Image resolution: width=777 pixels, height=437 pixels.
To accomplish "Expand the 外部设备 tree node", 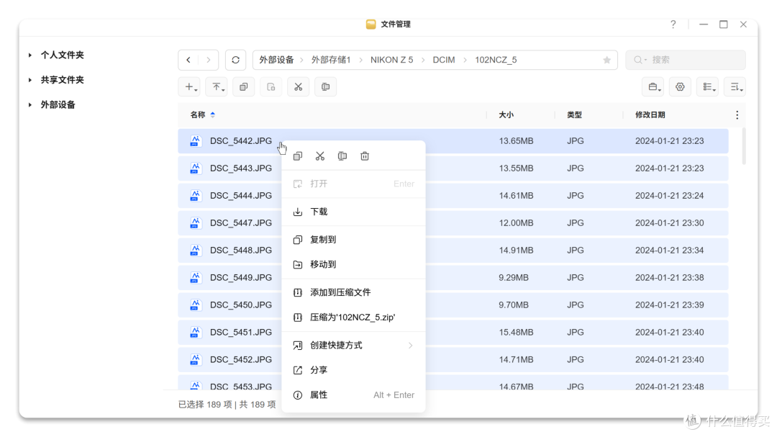I will click(30, 104).
